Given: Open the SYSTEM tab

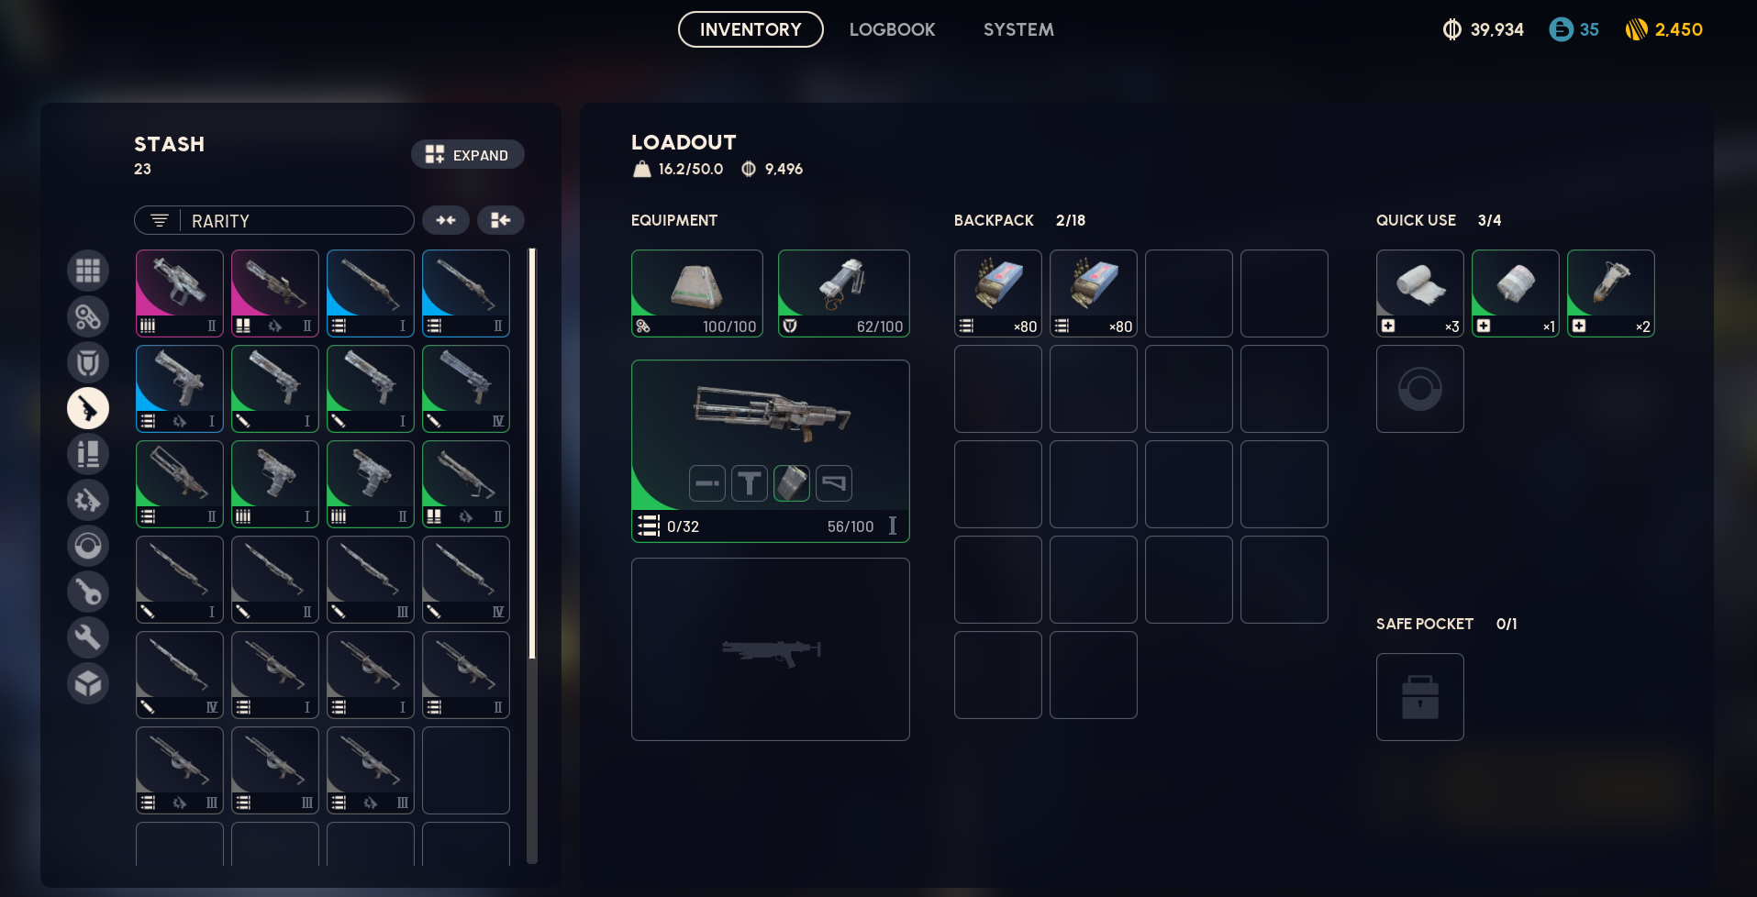Looking at the screenshot, I should coord(1018,29).
